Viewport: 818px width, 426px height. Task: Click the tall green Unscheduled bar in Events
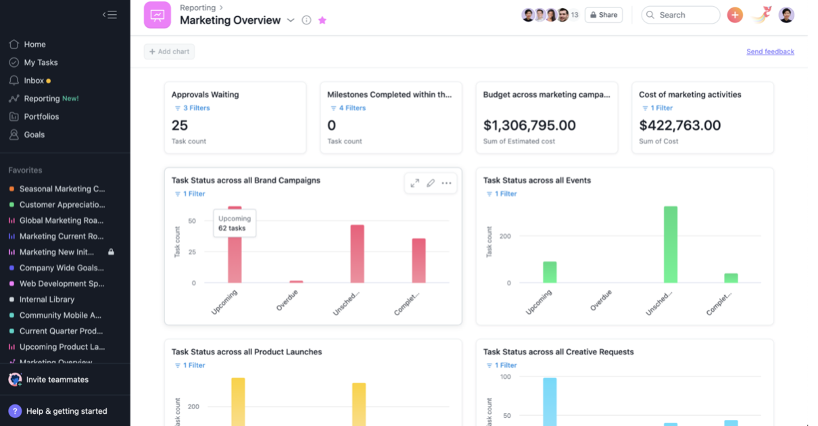tap(670, 245)
